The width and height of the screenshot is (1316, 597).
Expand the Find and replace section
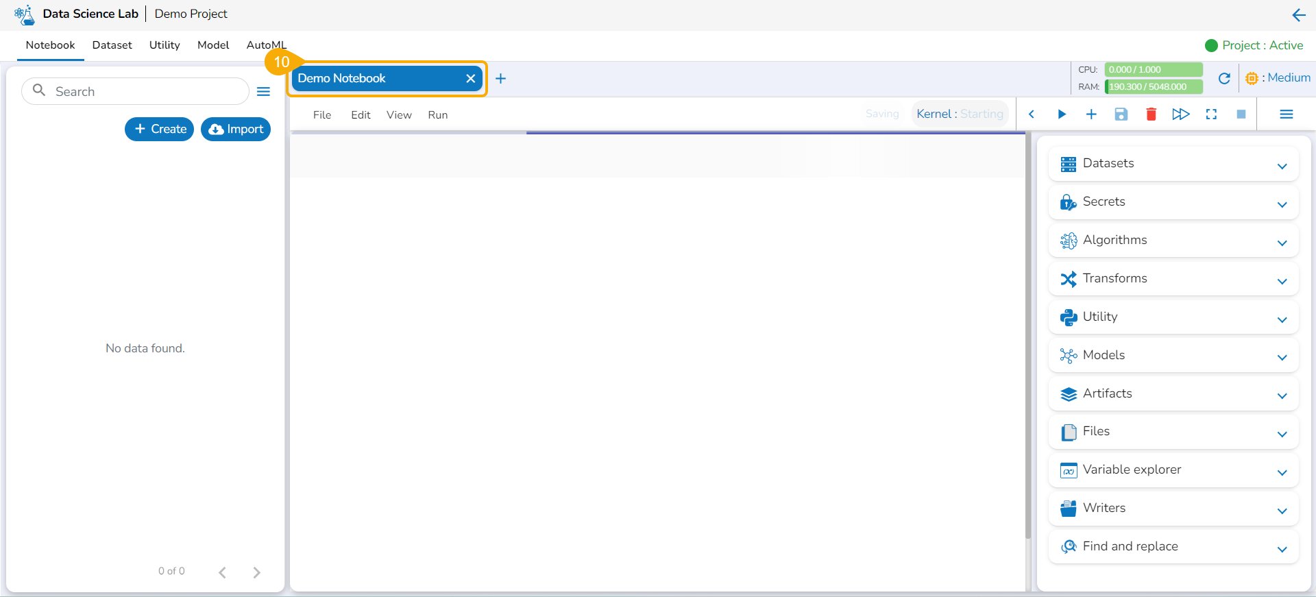click(x=1282, y=550)
